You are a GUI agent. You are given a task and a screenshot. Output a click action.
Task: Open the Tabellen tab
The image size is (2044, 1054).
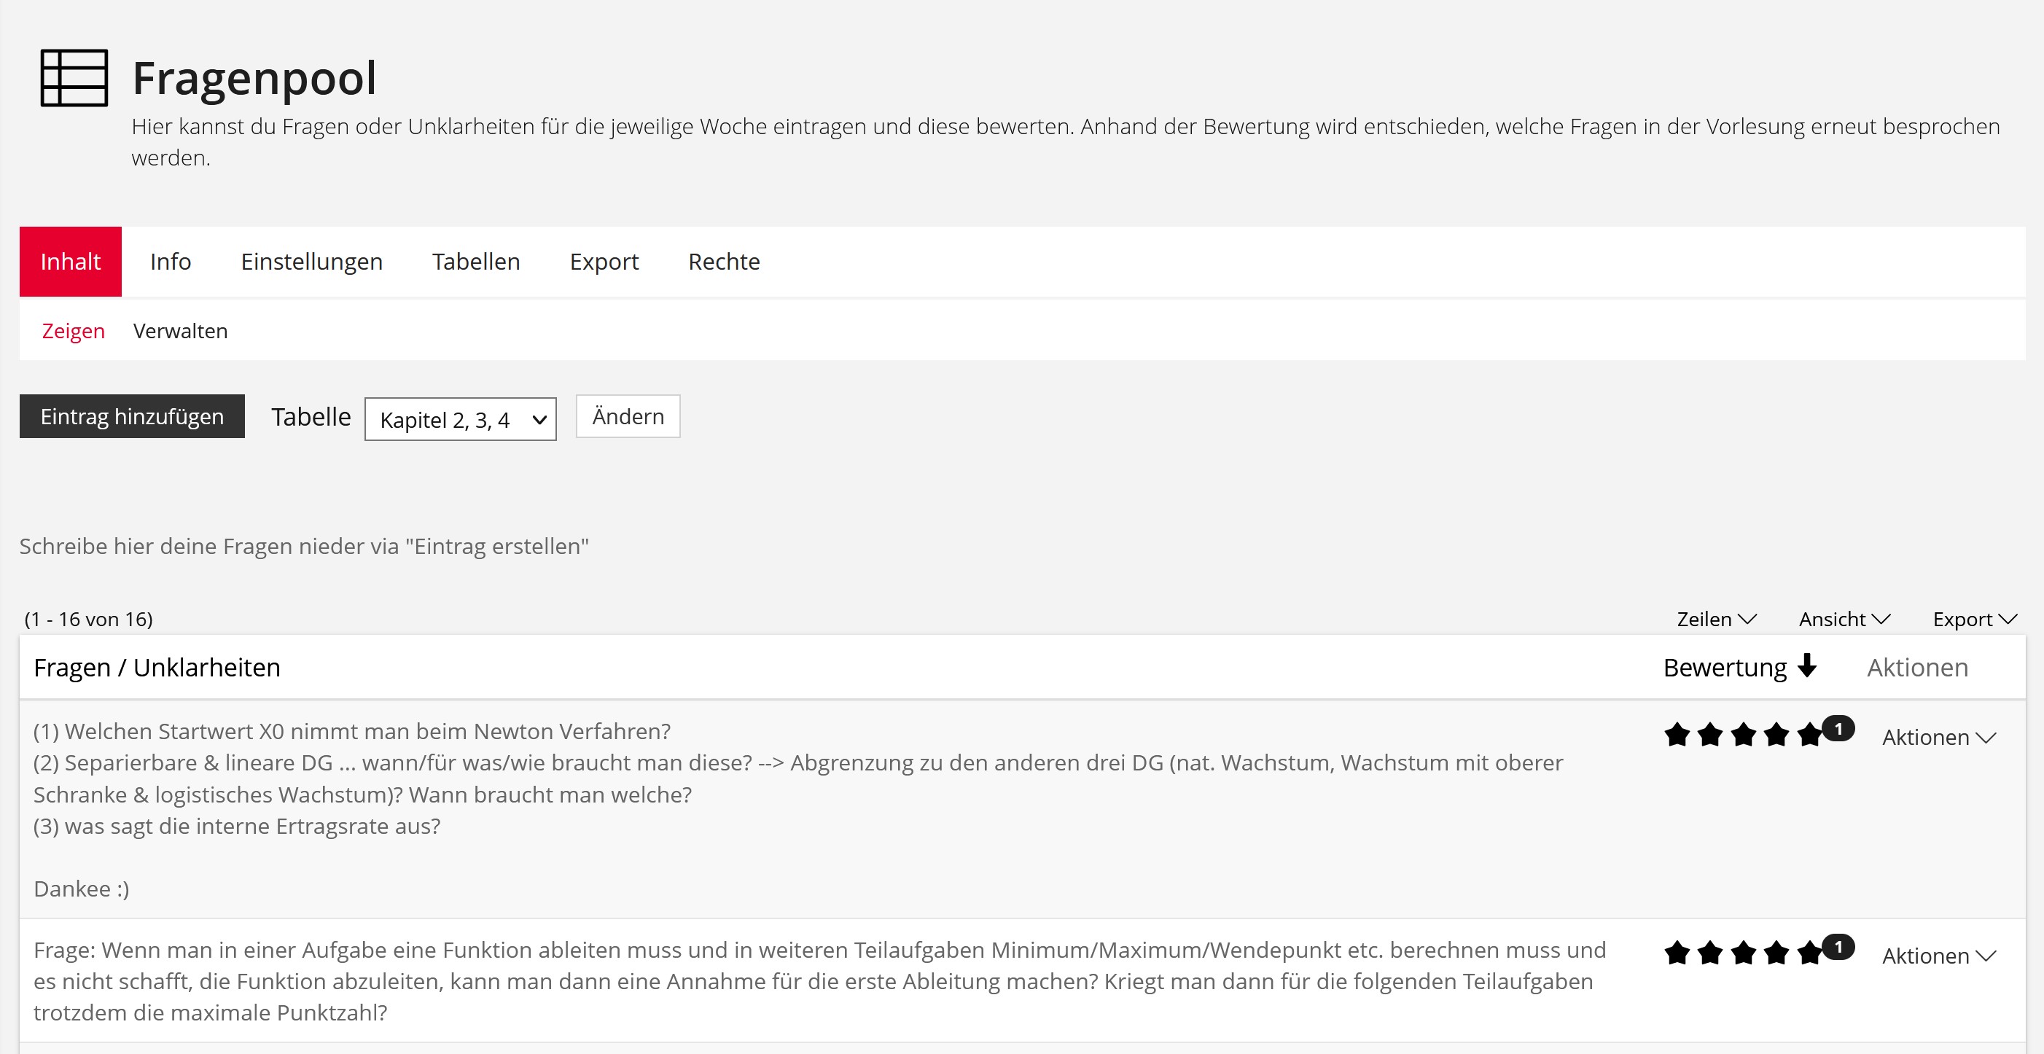click(x=476, y=261)
